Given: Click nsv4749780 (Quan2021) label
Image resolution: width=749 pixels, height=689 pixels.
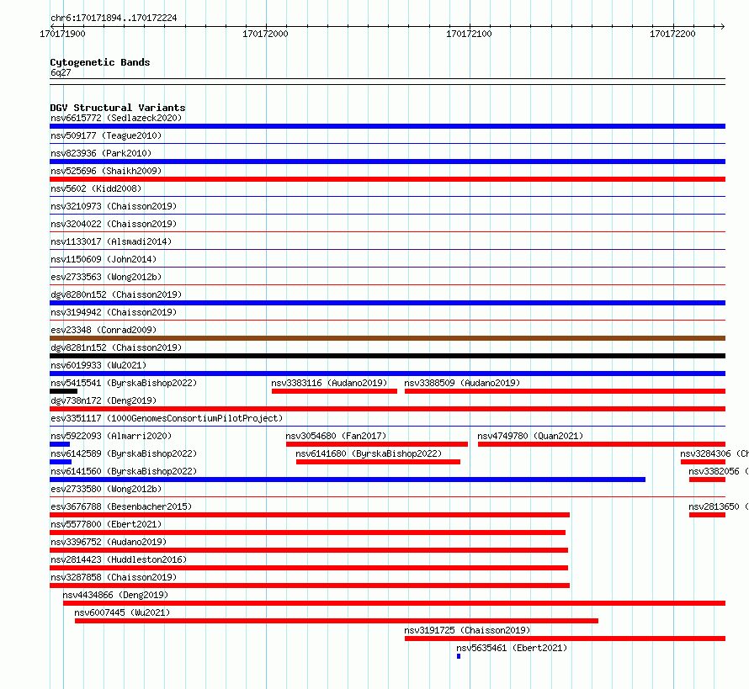Looking at the screenshot, I should click(x=530, y=436).
